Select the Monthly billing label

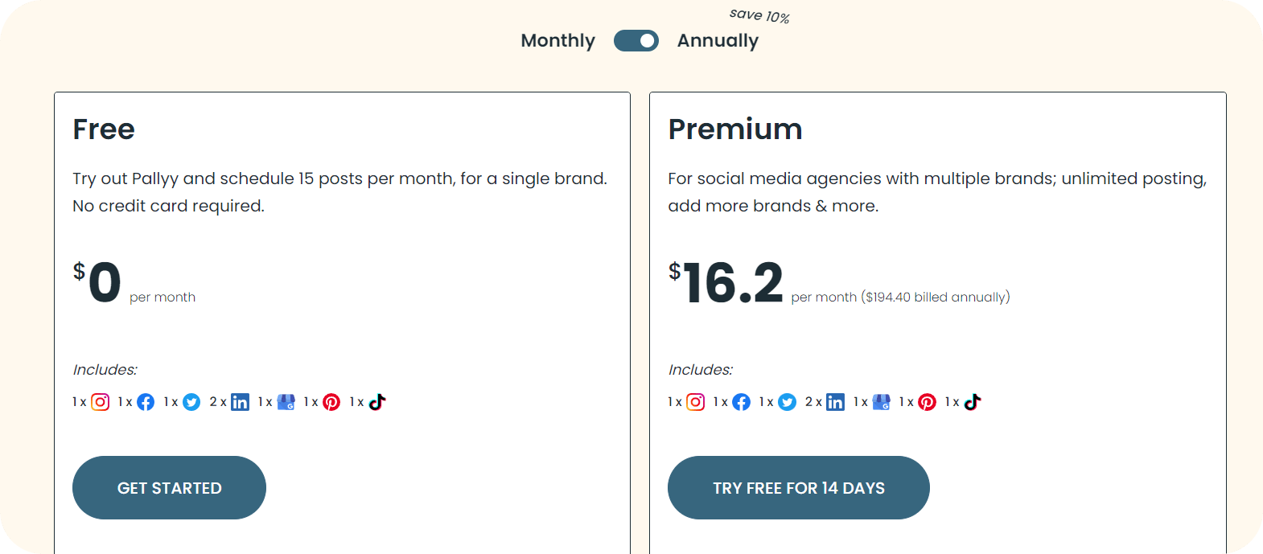tap(557, 40)
